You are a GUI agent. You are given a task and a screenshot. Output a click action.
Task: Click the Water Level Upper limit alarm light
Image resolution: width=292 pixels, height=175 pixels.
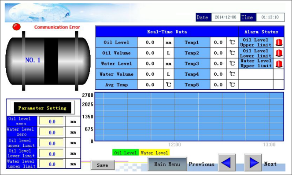[279, 64]
